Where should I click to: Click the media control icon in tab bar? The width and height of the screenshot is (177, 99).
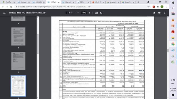click(148, 2)
